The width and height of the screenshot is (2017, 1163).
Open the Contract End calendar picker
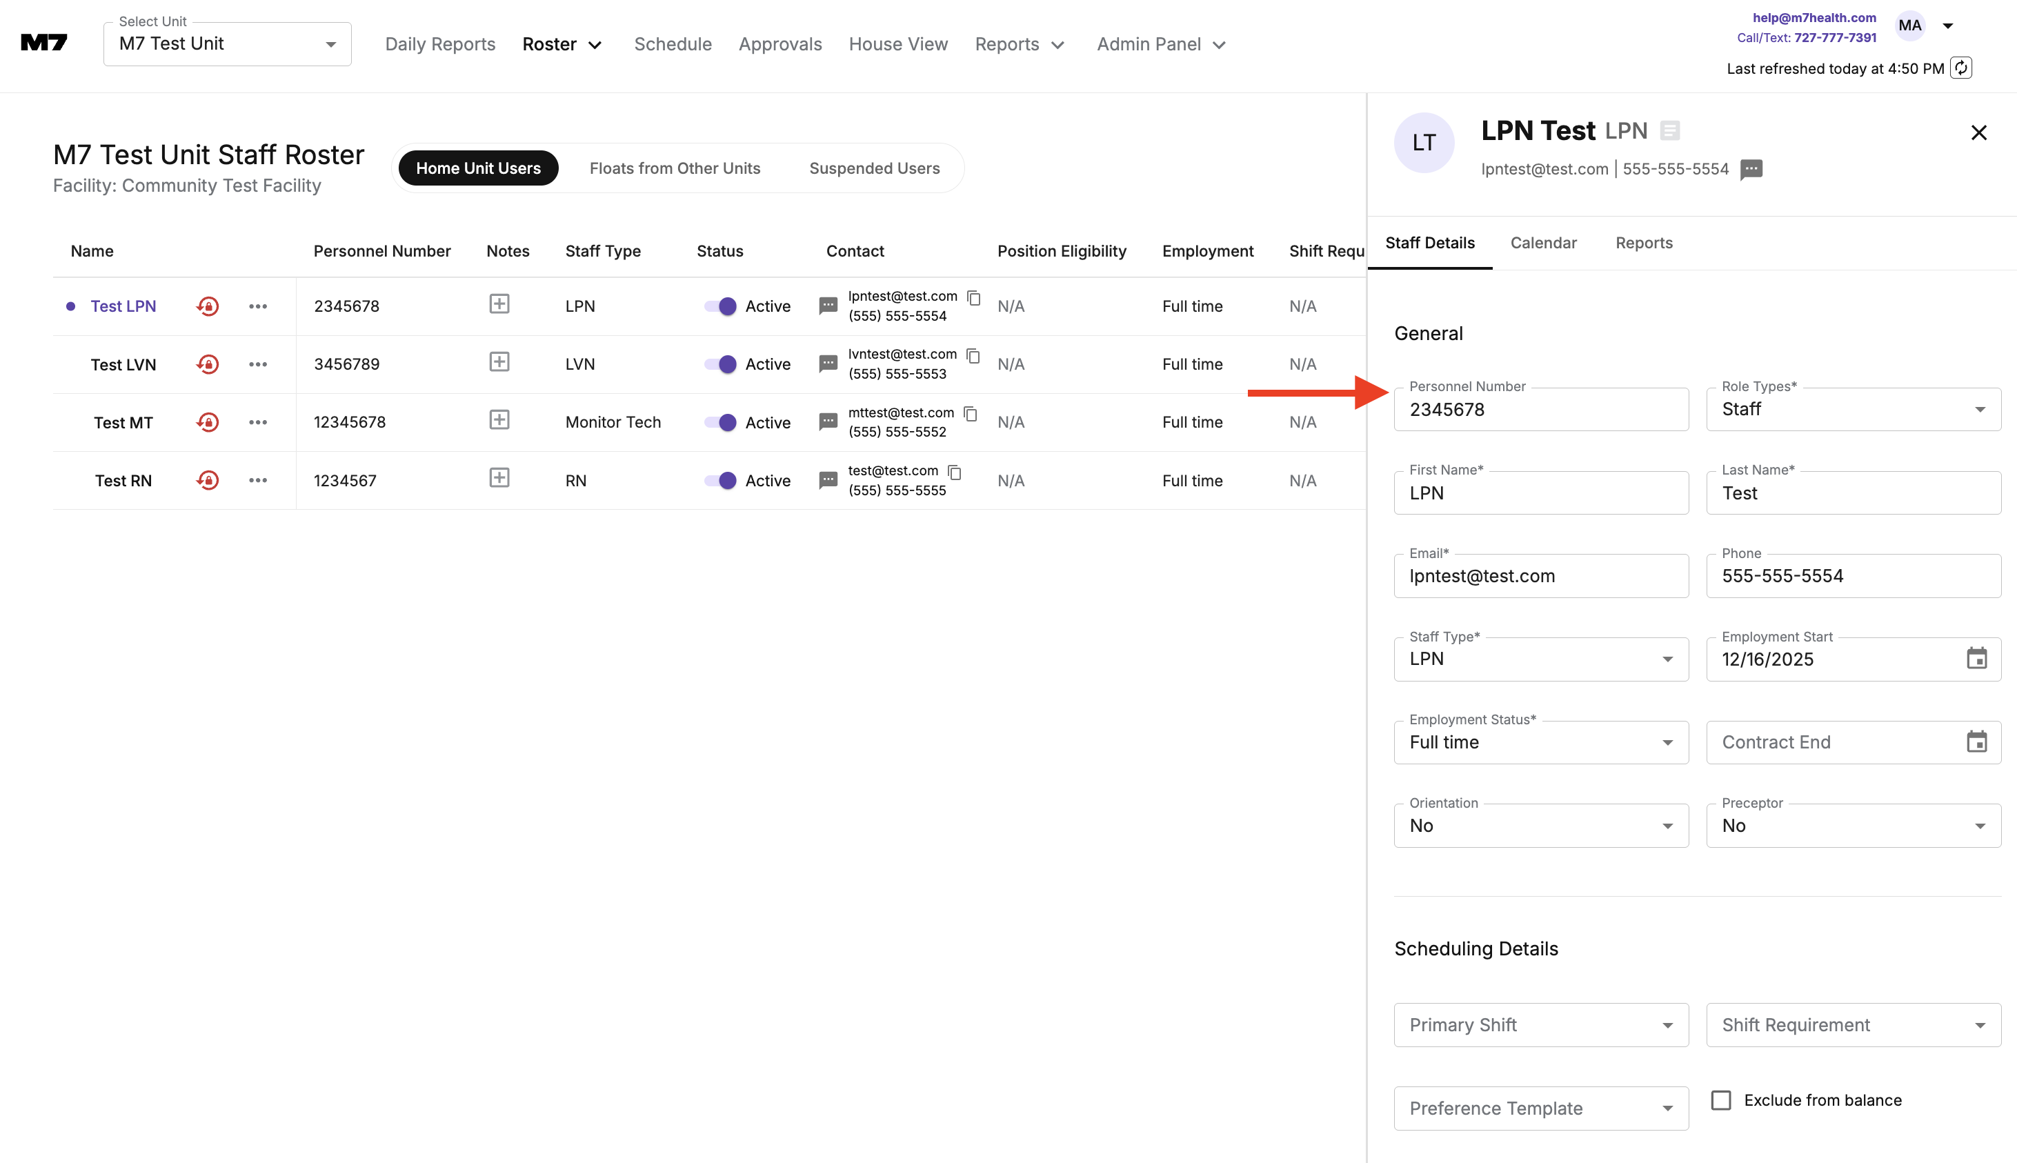(x=1976, y=742)
